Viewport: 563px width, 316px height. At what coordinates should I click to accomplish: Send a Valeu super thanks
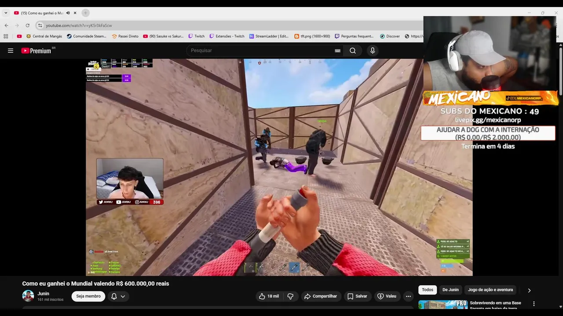coord(387,296)
